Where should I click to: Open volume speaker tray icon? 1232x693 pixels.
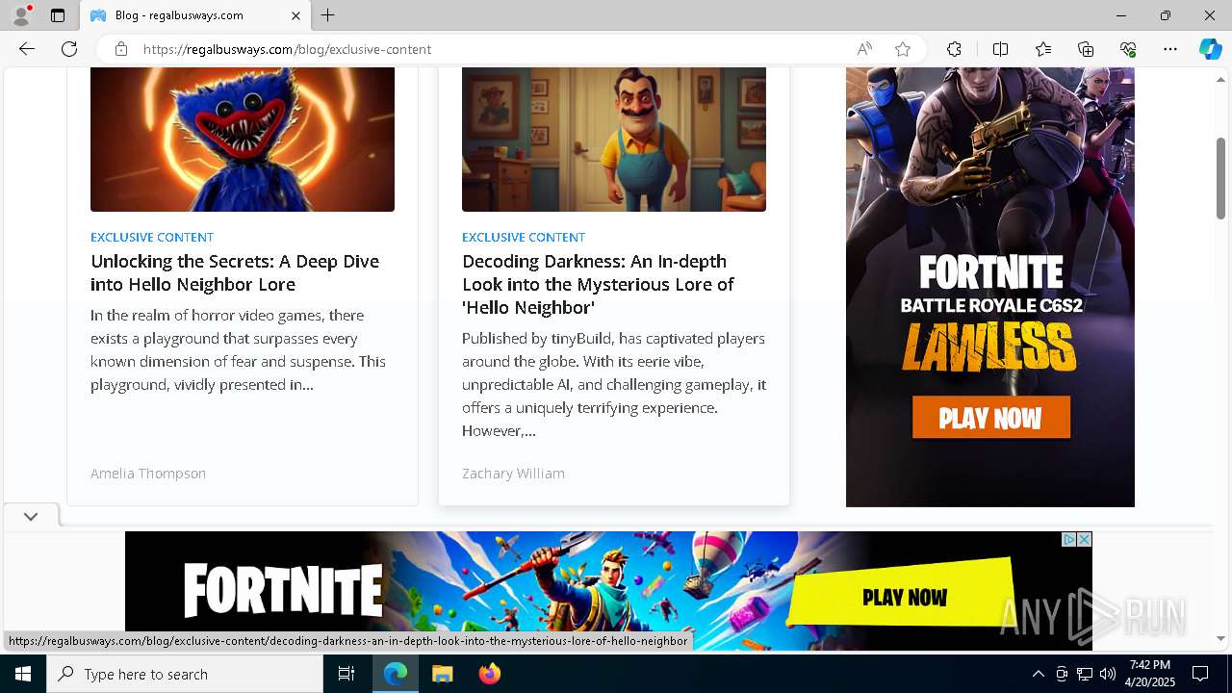coord(1107,674)
